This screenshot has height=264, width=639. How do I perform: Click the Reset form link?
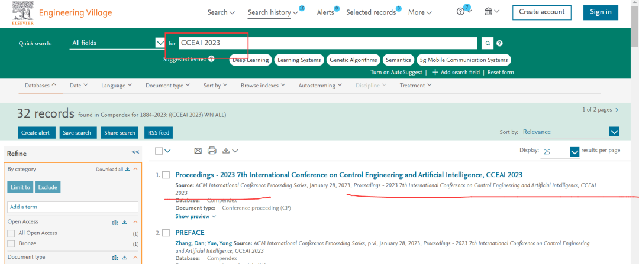pyautogui.click(x=501, y=73)
